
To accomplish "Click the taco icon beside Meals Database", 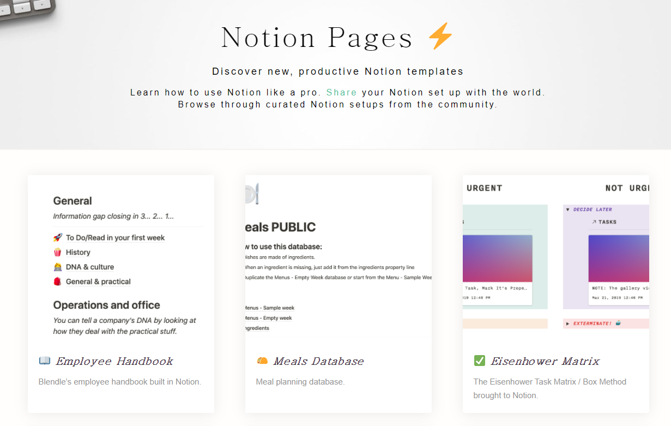I will (x=262, y=361).
